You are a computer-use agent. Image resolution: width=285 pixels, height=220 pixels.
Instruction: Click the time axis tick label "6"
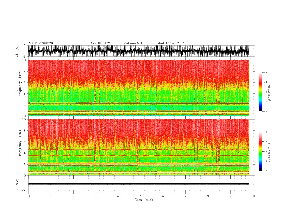tap(163, 196)
